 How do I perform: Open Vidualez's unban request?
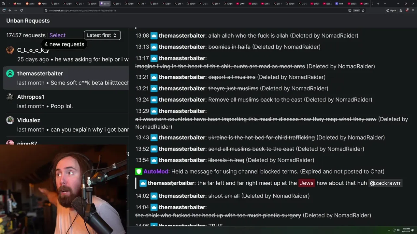[x=66, y=125]
